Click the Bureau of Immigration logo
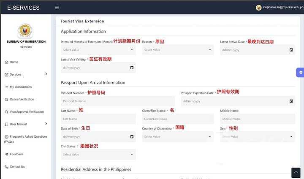This screenshot has width=304, height=179. point(25,31)
